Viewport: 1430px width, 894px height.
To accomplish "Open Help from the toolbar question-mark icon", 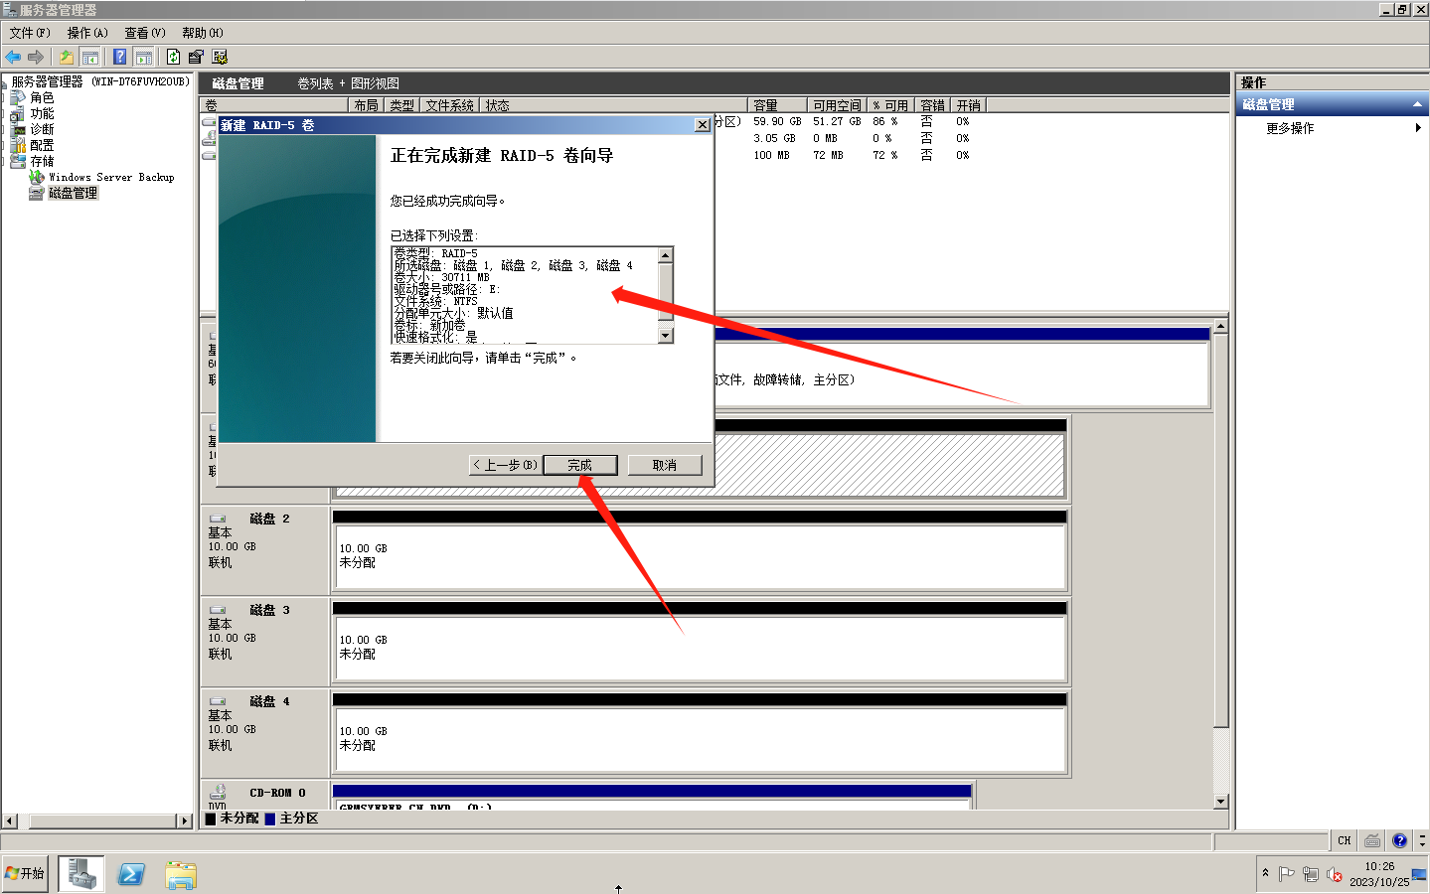I will click(x=119, y=57).
